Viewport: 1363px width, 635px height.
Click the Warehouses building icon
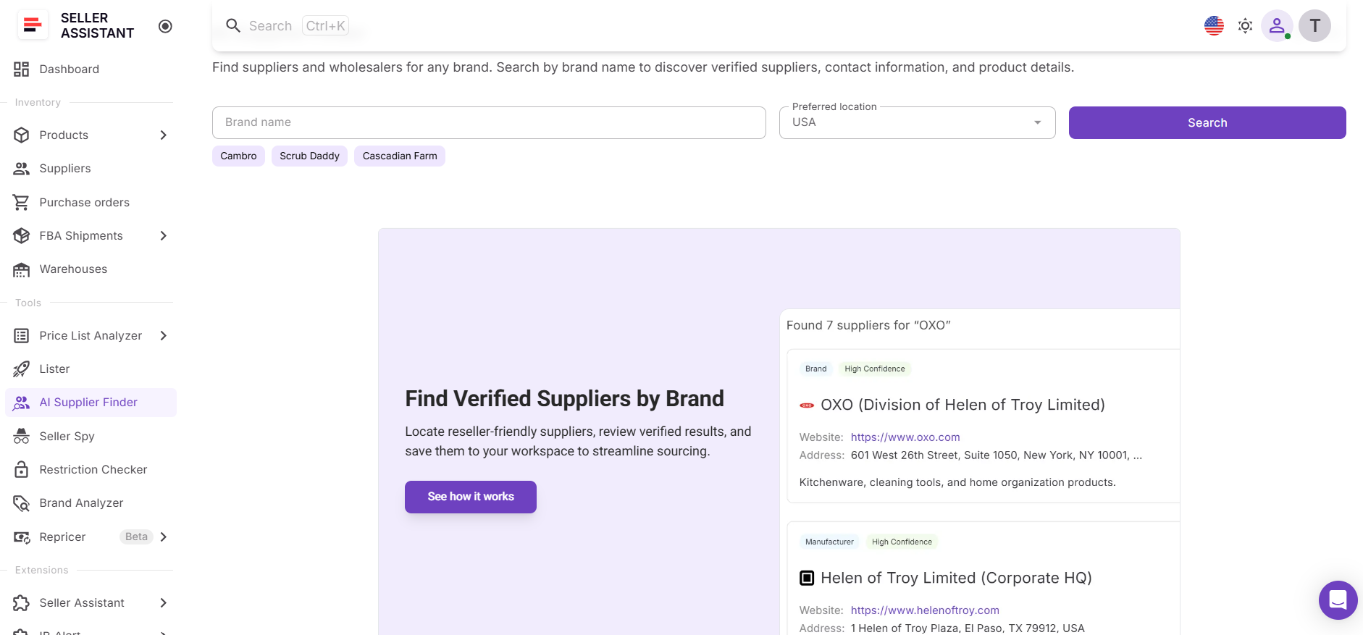(x=22, y=269)
